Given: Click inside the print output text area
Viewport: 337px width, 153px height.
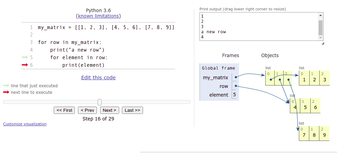Looking at the screenshot, I should click(259, 27).
